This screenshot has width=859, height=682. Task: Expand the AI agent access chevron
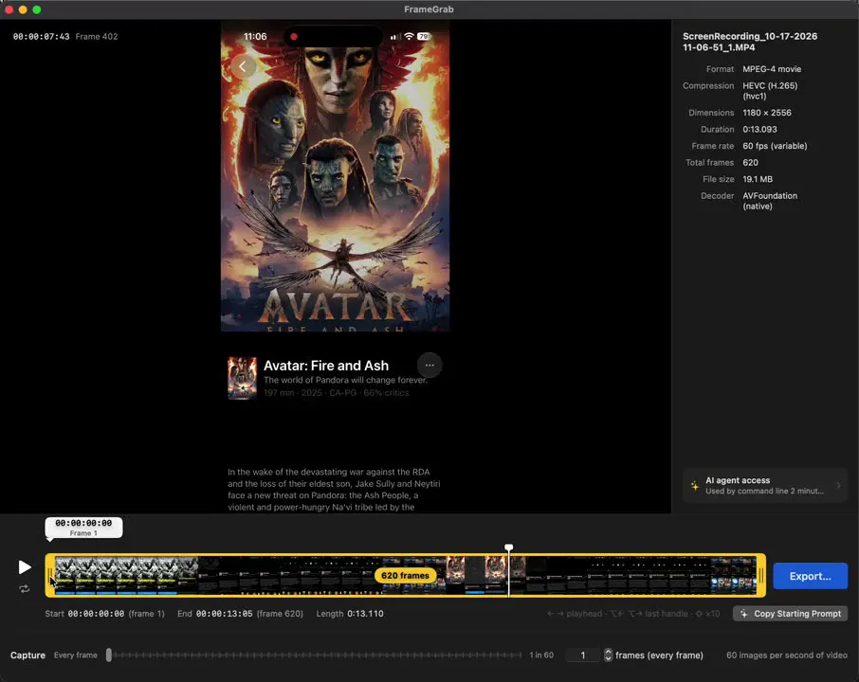tap(838, 486)
